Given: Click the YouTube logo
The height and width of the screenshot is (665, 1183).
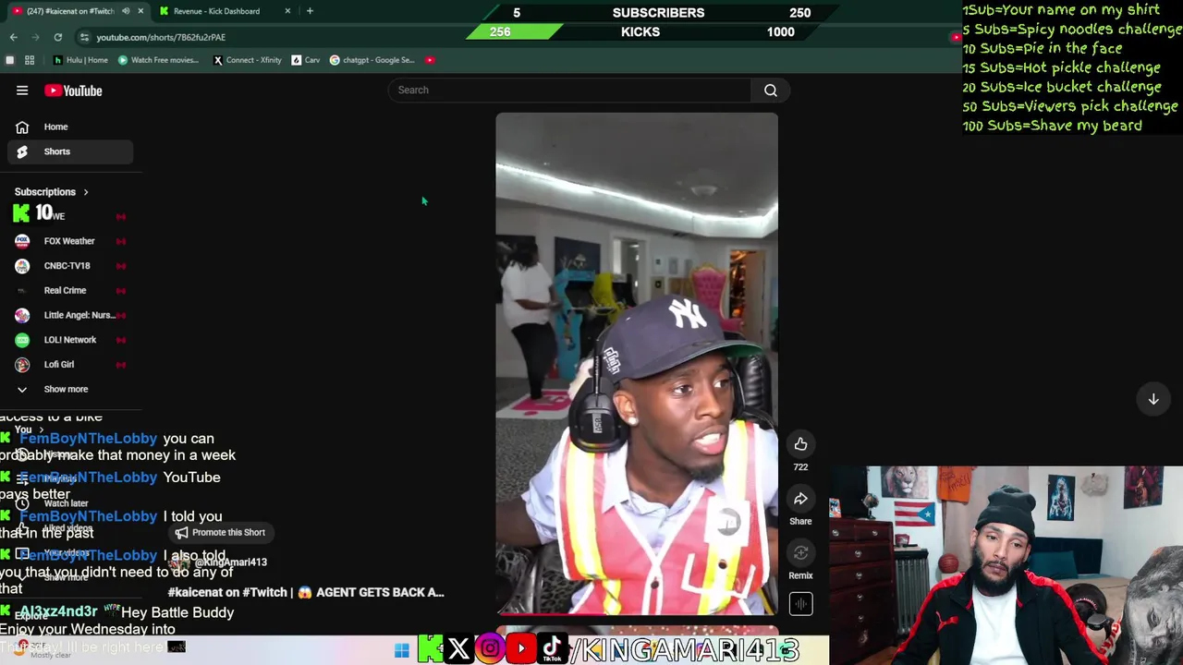Looking at the screenshot, I should tap(73, 91).
